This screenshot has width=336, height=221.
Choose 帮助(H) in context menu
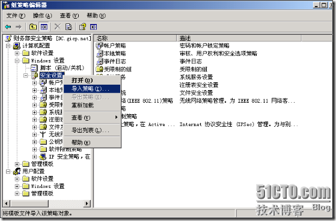(92, 142)
